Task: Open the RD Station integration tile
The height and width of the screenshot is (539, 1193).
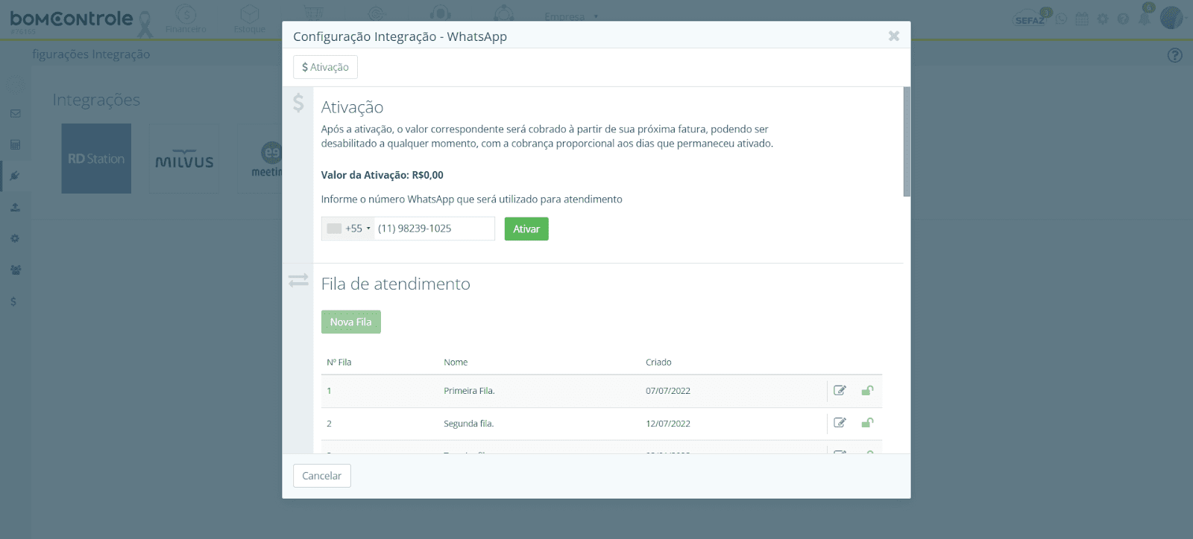Action: pos(96,159)
